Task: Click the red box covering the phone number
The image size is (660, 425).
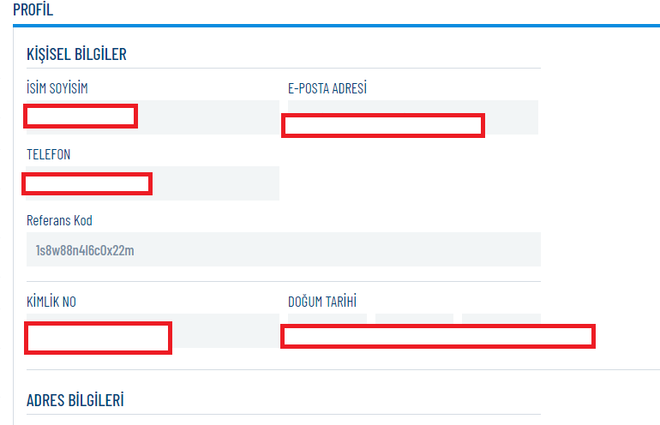Action: (87, 183)
